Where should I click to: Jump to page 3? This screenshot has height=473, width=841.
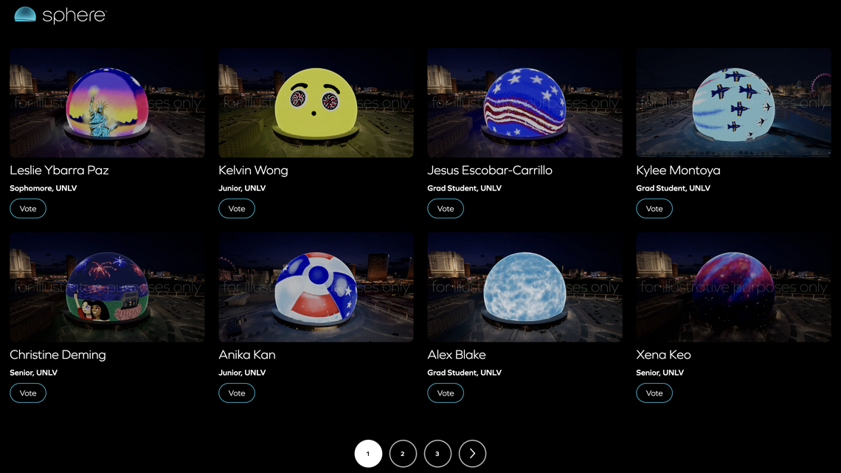click(x=437, y=454)
